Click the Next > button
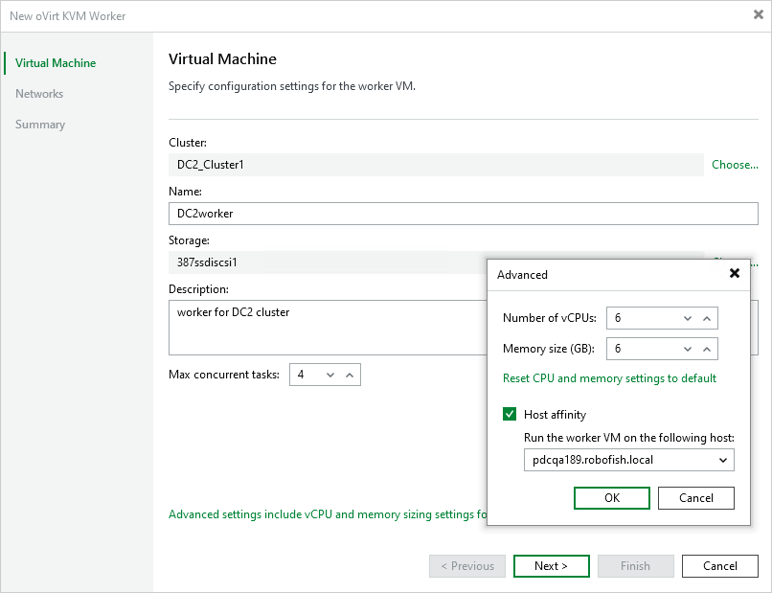The width and height of the screenshot is (772, 593). click(551, 566)
